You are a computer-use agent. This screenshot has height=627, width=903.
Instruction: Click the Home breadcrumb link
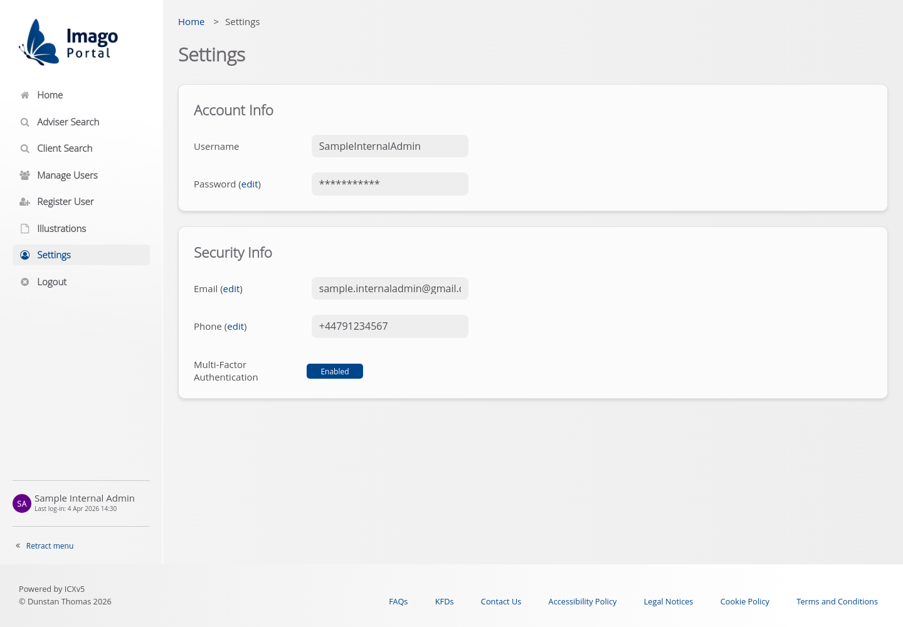(191, 22)
